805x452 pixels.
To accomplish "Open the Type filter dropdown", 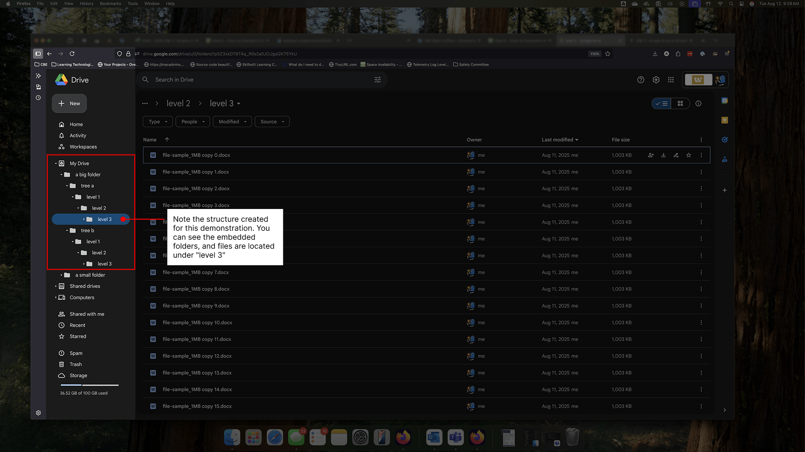I will tap(157, 122).
